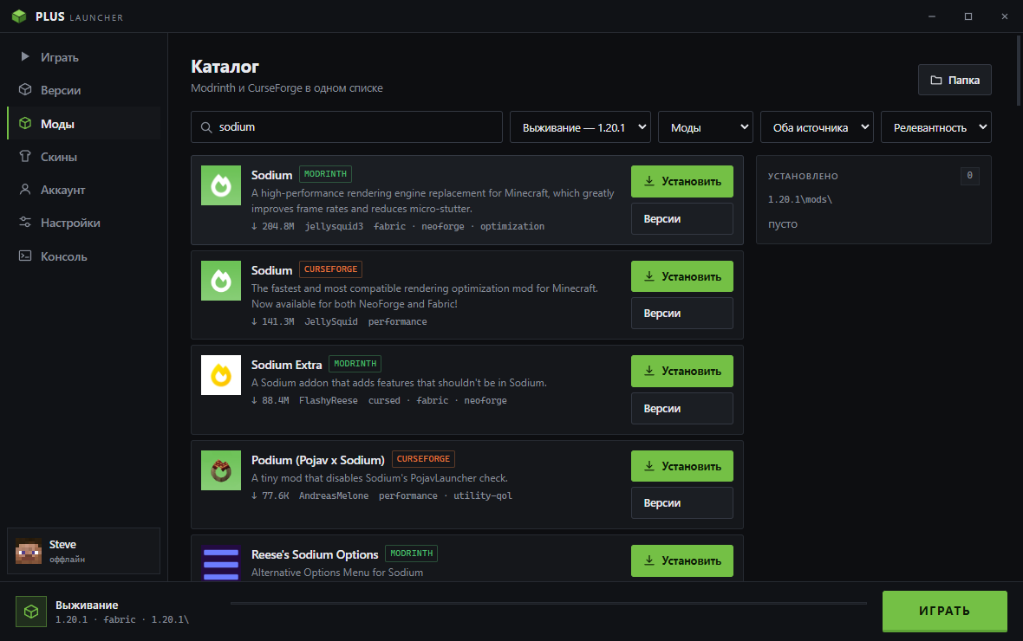Click the optimization tag on Sodium

512,226
